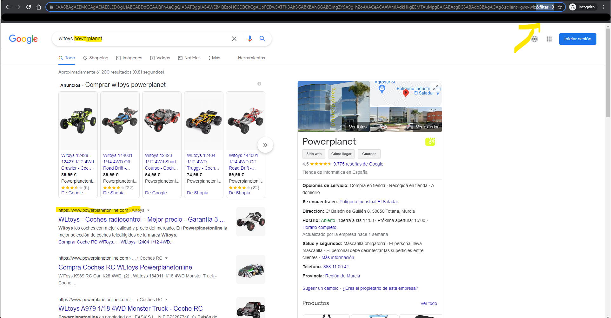The width and height of the screenshot is (611, 318).
Task: Click the Sugerir un cambio link
Action: 321,288
